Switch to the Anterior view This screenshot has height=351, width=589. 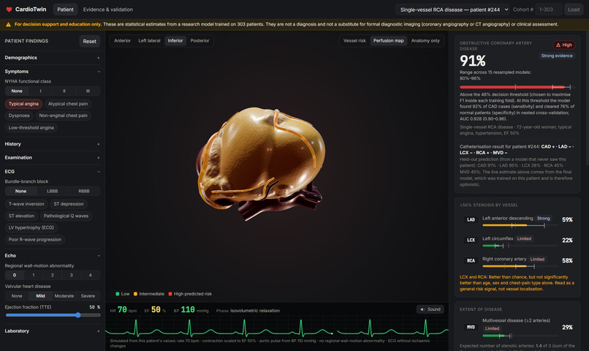[x=123, y=41]
